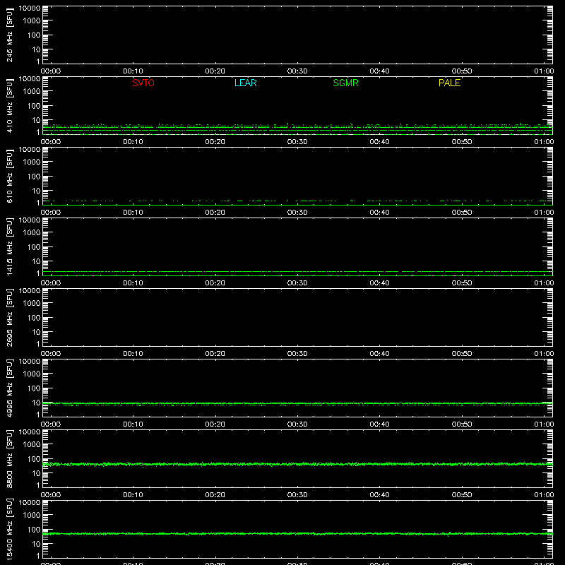Select the "410 MHz [SFU]" axis title
The width and height of the screenshot is (565, 565).
[9, 106]
